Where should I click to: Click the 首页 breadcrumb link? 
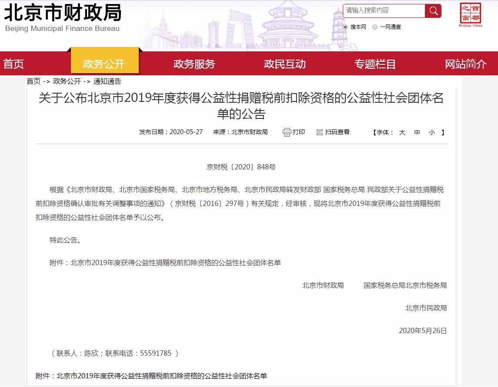pos(33,81)
